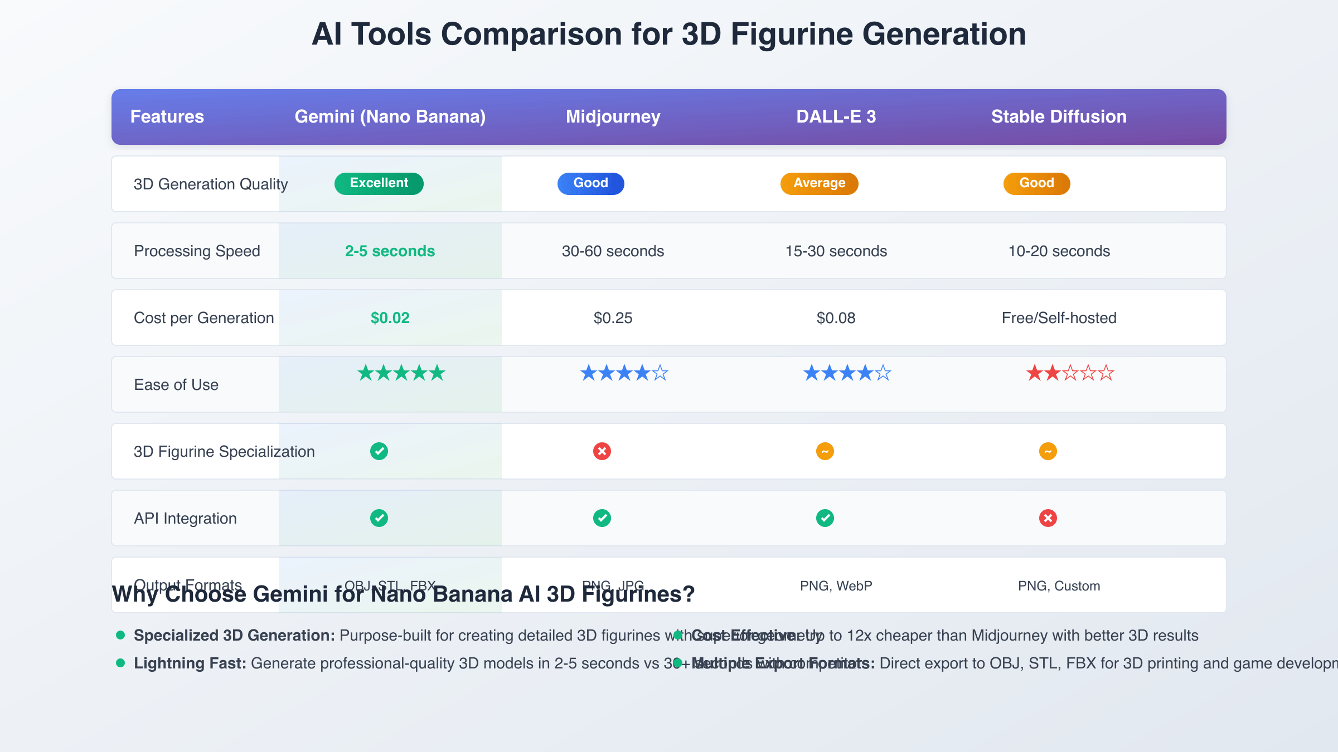1338x752 pixels.
Task: Click Midjourney's API Integration green checkmark
Action: [602, 518]
